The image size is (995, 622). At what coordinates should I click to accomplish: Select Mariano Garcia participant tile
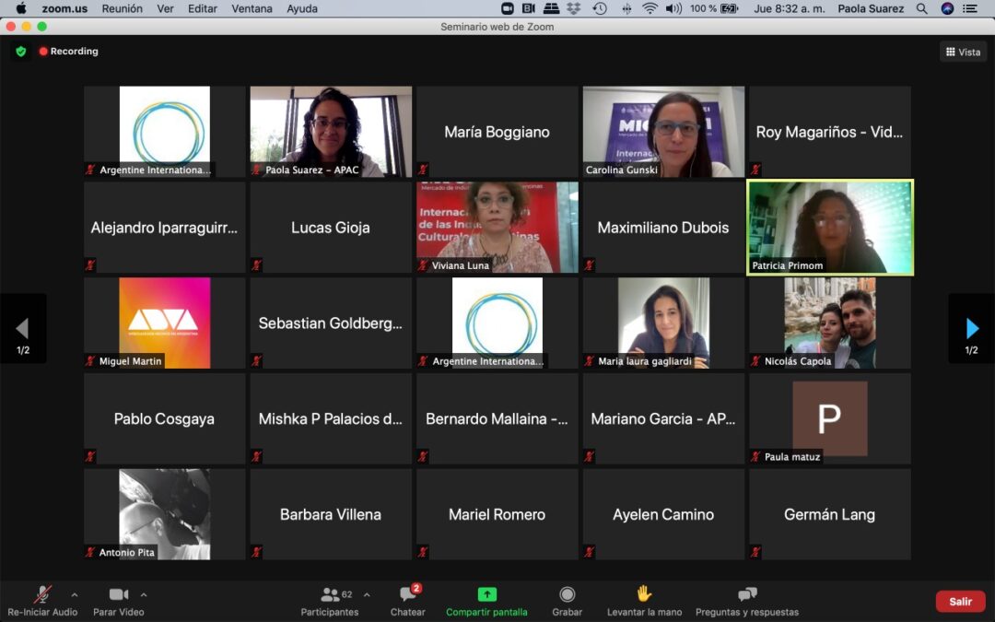coord(663,418)
